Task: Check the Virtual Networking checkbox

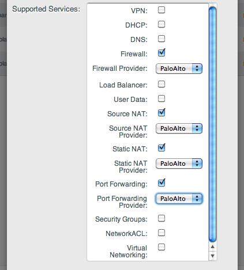Action: click(x=162, y=247)
